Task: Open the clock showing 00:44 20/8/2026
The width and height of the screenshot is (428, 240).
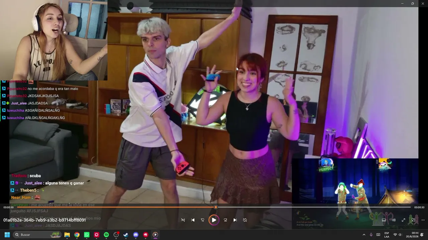Action: point(413,235)
